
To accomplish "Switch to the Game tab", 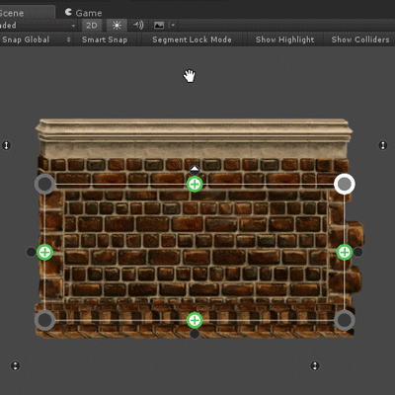I will pyautogui.click(x=83, y=13).
